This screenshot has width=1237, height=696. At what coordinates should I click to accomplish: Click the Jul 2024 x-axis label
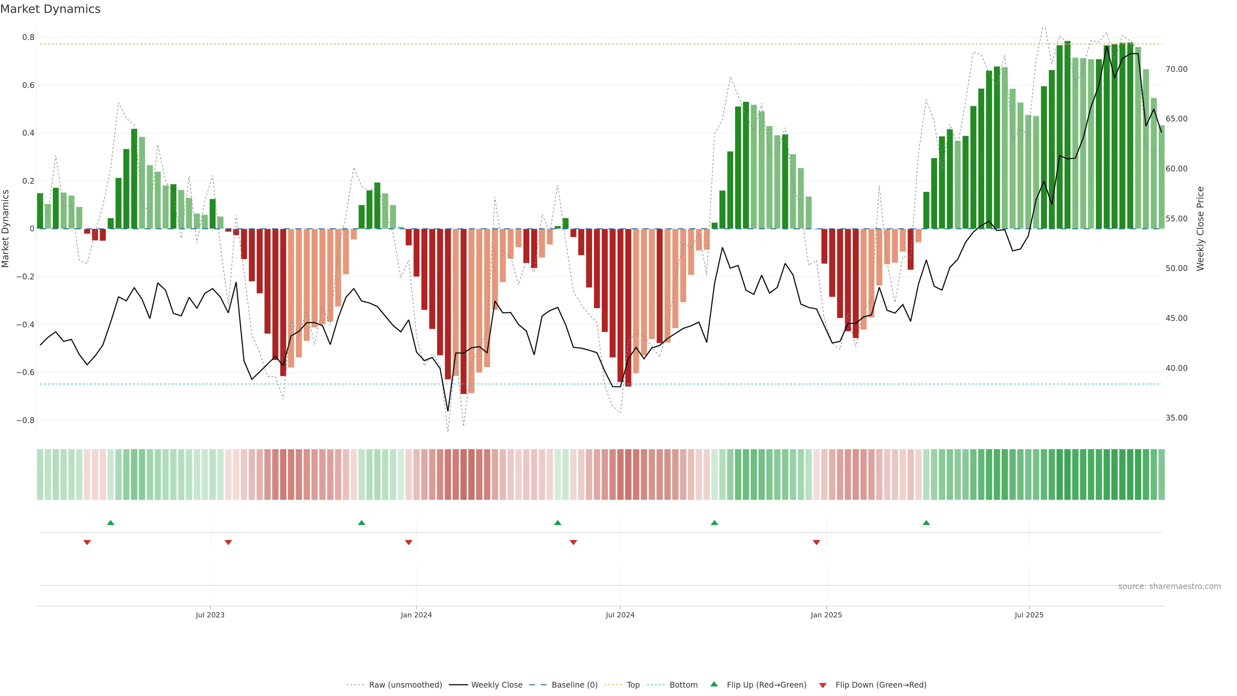(620, 615)
